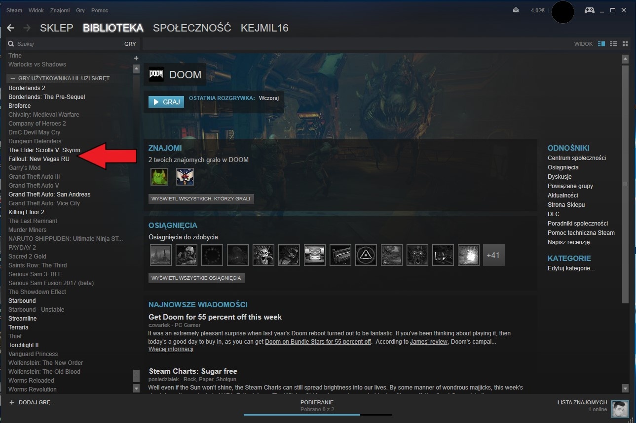This screenshot has height=423, width=636.
Task: Click the search magnifier icon
Action: [x=11, y=44]
